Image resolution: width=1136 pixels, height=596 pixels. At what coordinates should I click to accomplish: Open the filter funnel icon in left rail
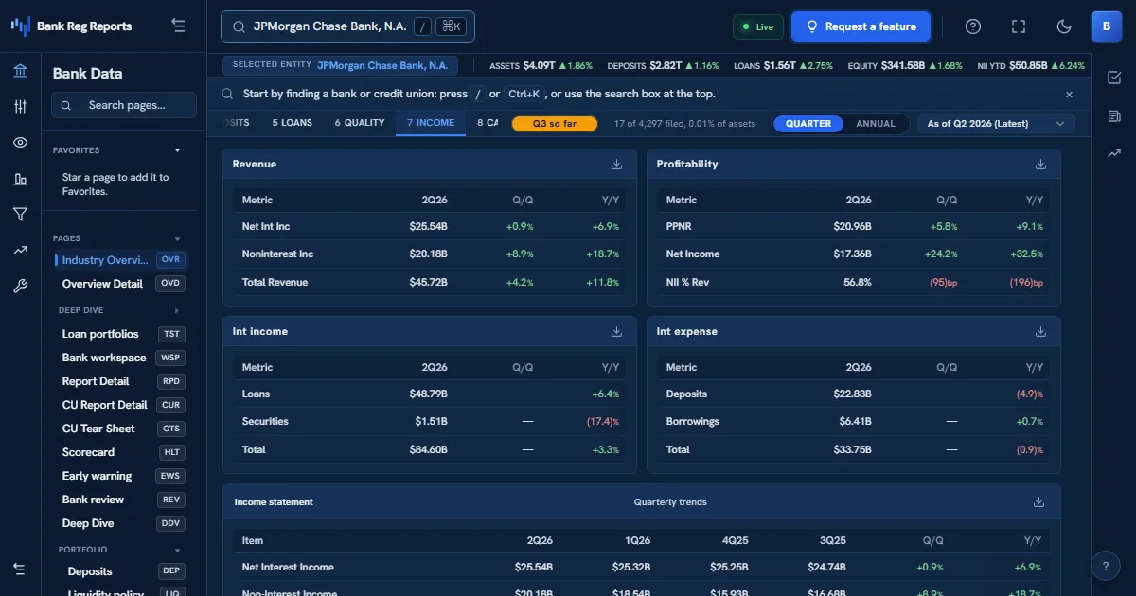tap(20, 215)
